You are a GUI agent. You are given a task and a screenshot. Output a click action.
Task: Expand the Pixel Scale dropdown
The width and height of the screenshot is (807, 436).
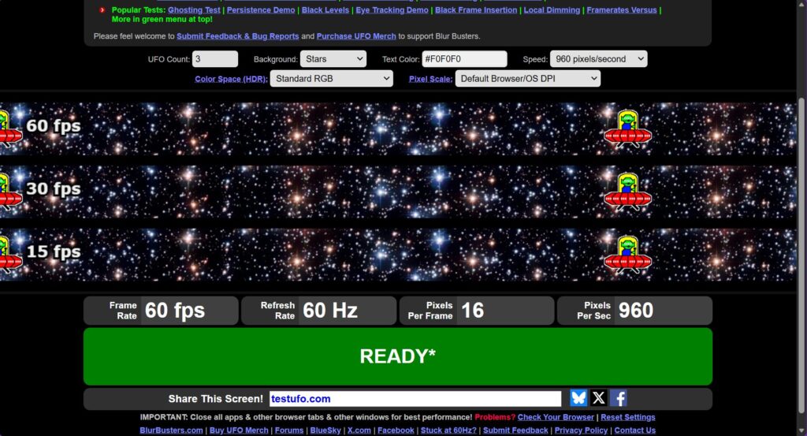click(527, 78)
